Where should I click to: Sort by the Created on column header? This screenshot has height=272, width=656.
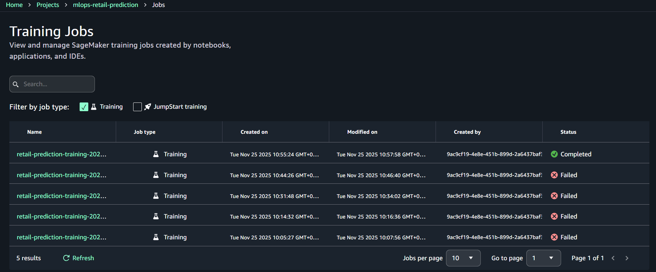pos(254,132)
